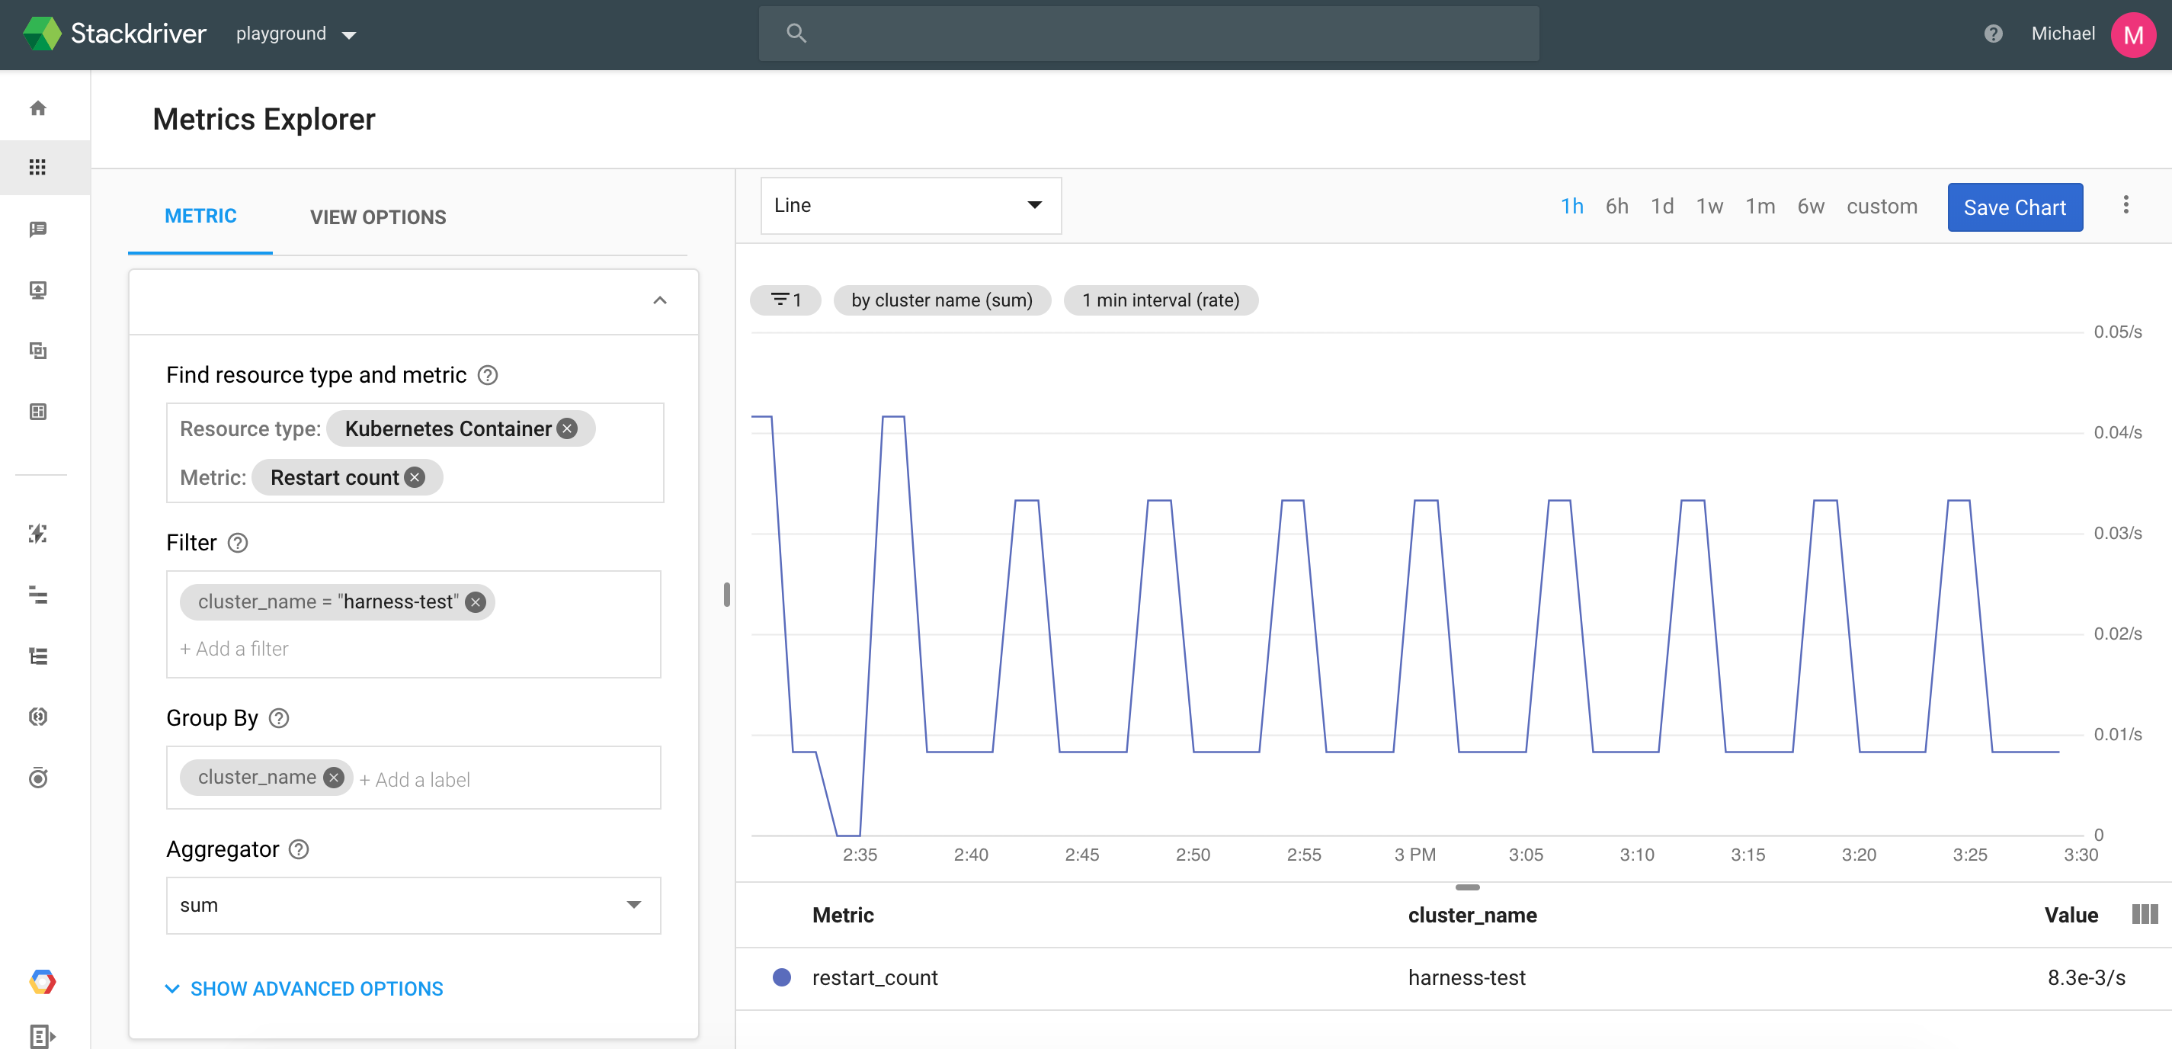Select the 1h time range
This screenshot has height=1049, width=2172.
tap(1571, 207)
